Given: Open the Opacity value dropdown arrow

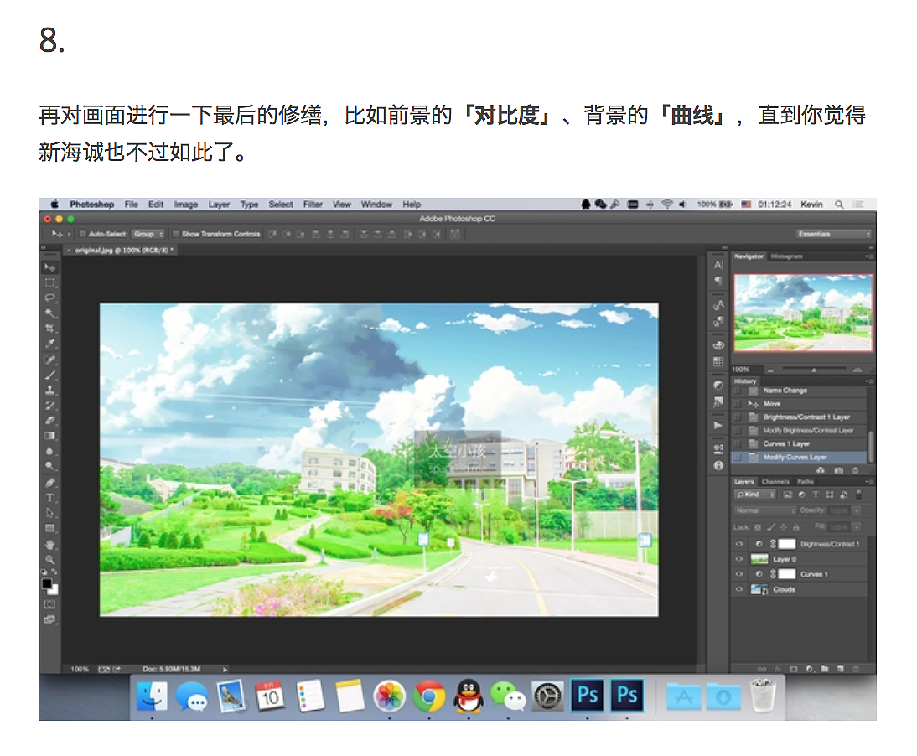Looking at the screenshot, I should coord(857,510).
